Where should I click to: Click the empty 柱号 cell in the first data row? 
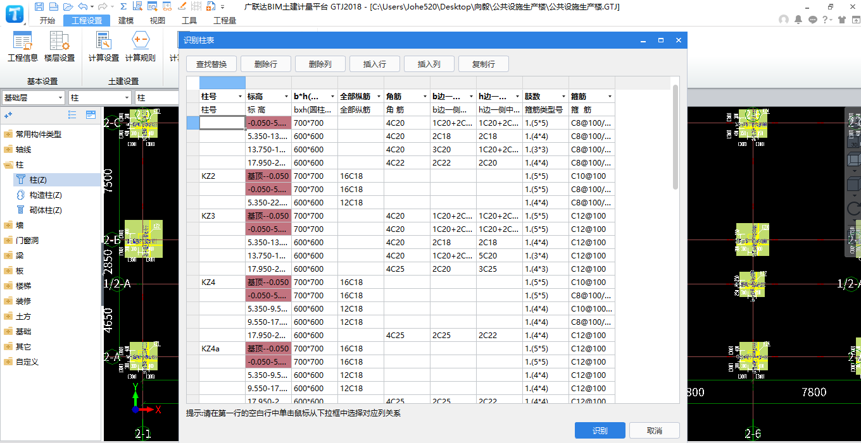click(222, 123)
